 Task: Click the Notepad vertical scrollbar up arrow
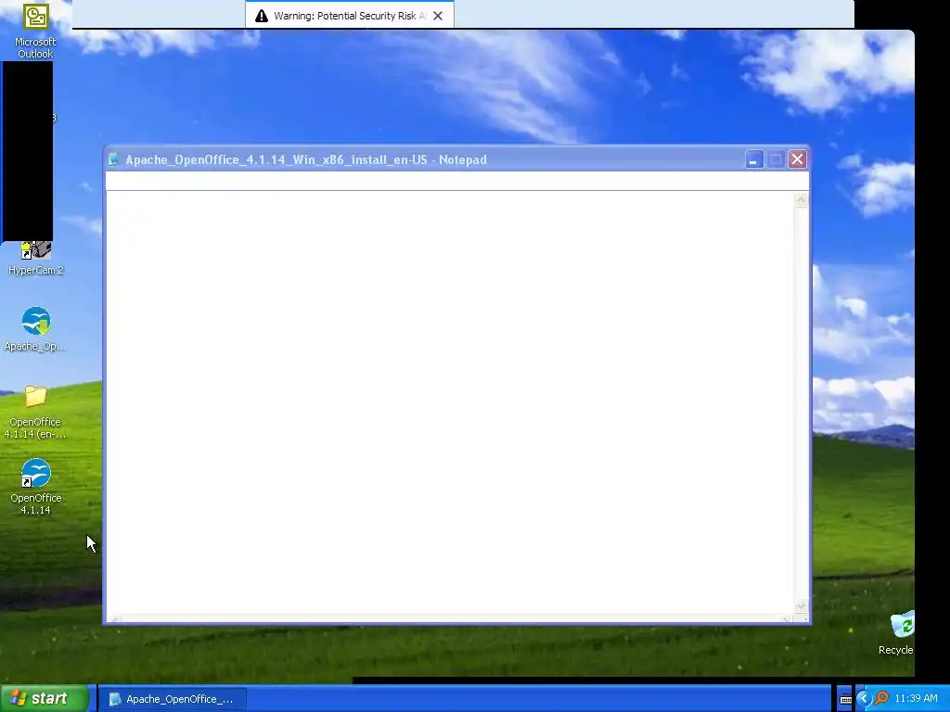point(801,200)
